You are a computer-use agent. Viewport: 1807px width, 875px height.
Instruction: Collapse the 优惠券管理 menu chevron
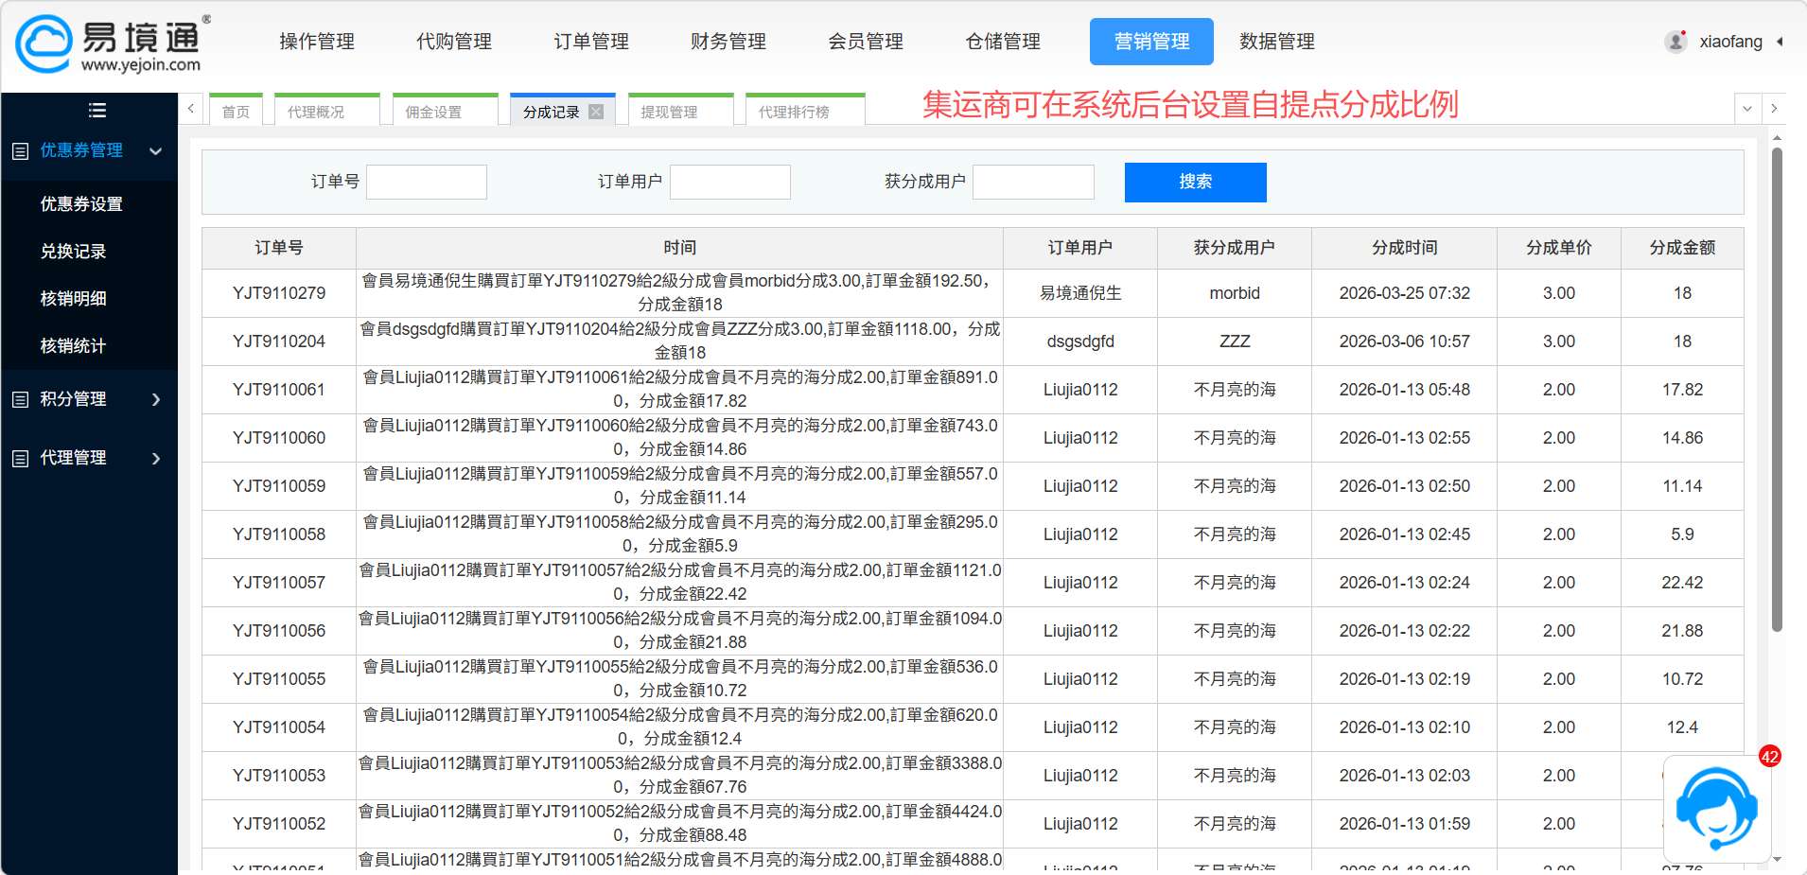click(156, 151)
